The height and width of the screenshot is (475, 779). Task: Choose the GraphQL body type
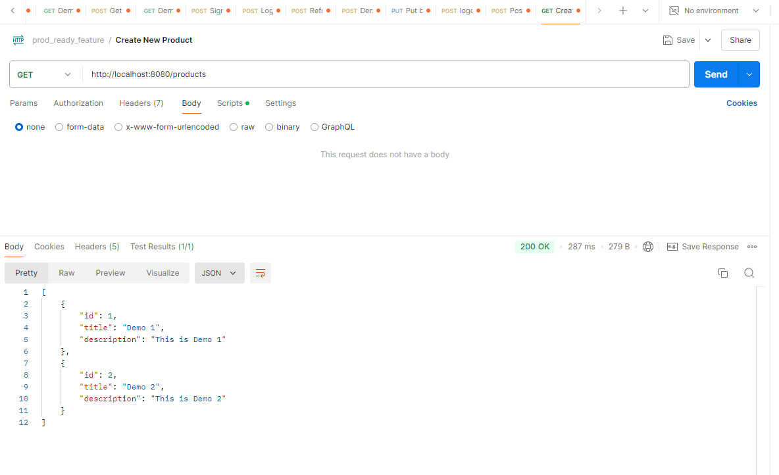pos(332,127)
